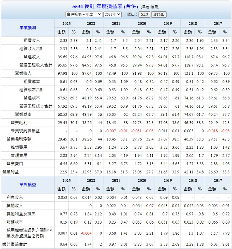Image resolution: width=232 pixels, height=249 pixels.
Task: Click the 2020 column header in 本業獲利 table
Action: pos(142,24)
